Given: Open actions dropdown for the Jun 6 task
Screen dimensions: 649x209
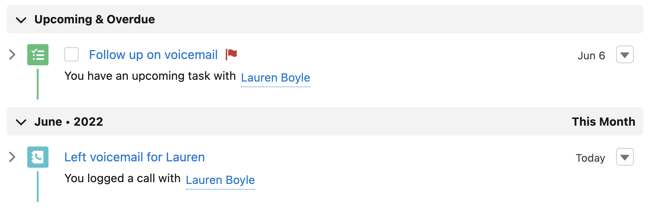Looking at the screenshot, I should (x=625, y=55).
